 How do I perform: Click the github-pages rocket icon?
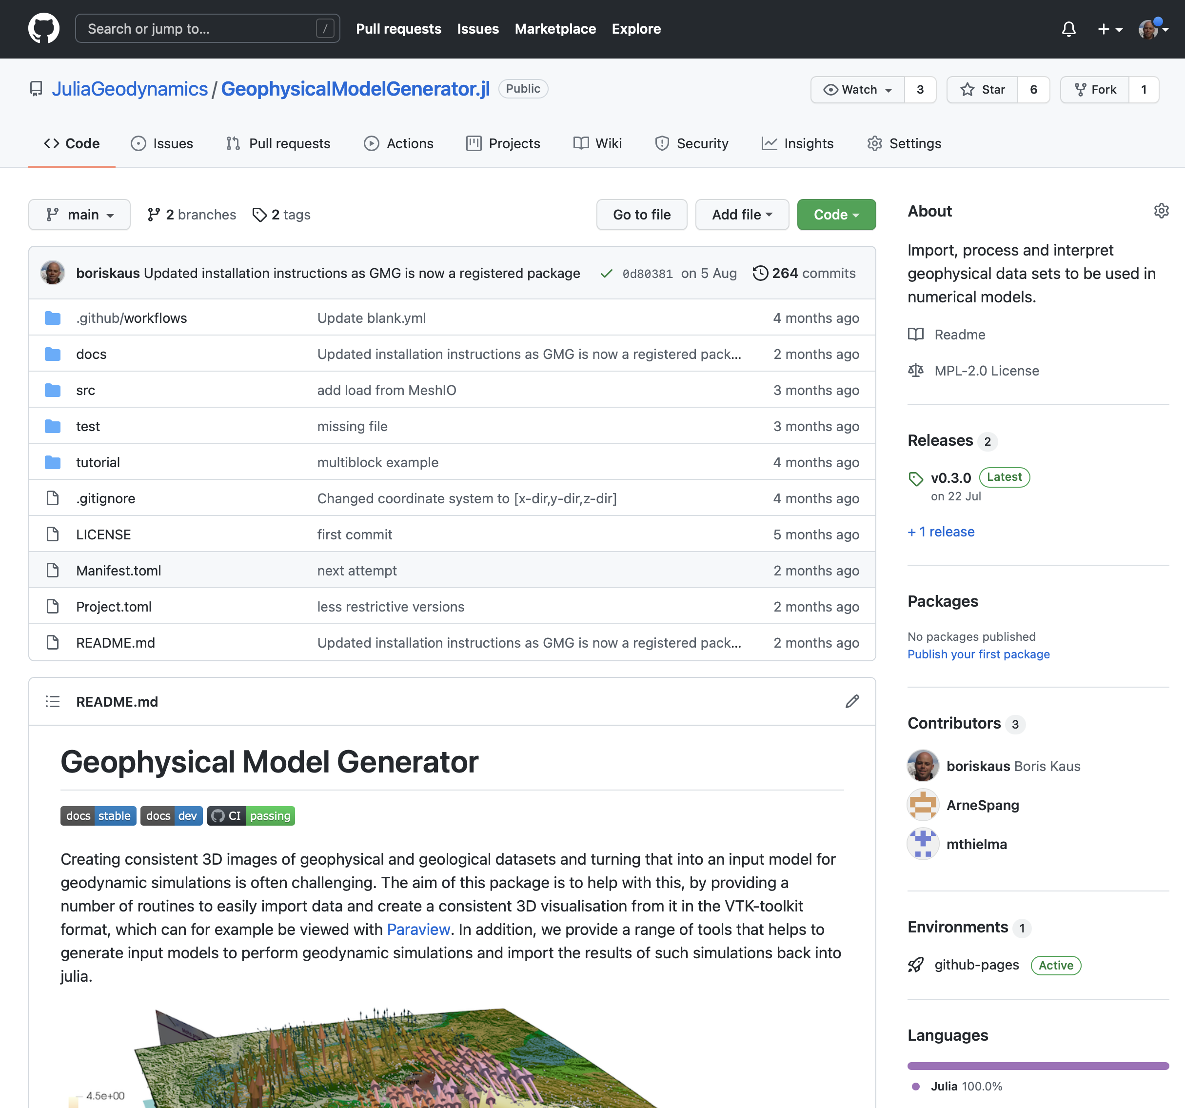[x=916, y=965]
